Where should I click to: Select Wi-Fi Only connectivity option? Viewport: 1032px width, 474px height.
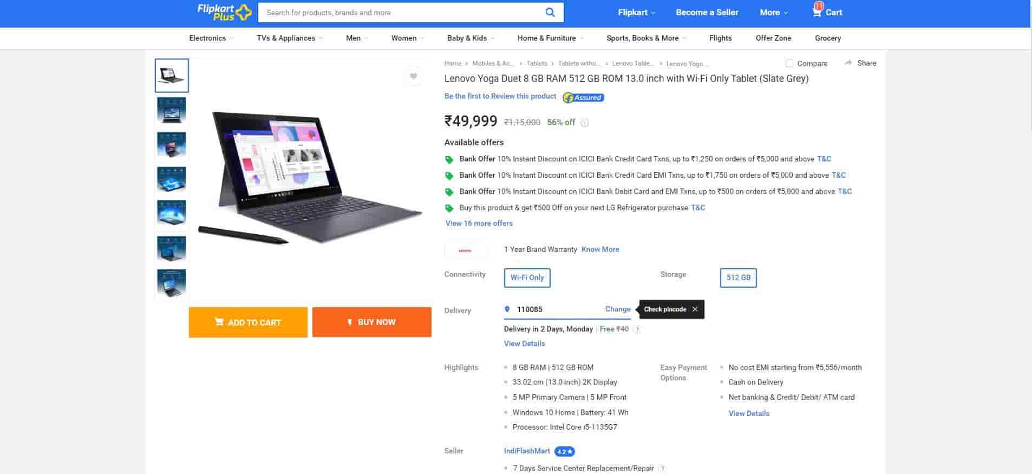tap(527, 277)
